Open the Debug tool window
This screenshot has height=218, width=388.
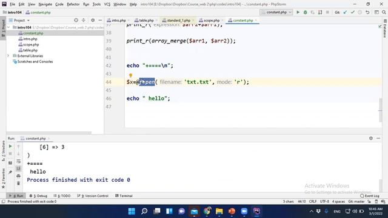point(38,196)
